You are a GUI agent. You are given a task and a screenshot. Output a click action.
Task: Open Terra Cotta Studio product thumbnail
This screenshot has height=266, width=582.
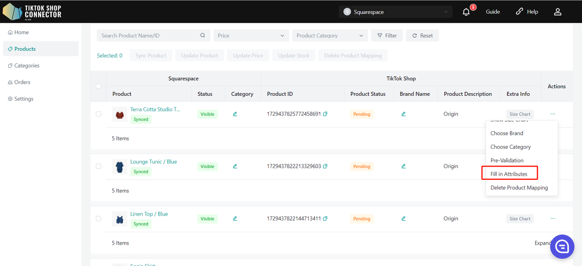tap(120, 114)
